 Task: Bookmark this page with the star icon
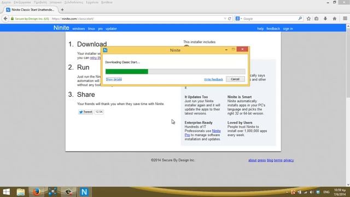pyautogui.click(x=308, y=19)
